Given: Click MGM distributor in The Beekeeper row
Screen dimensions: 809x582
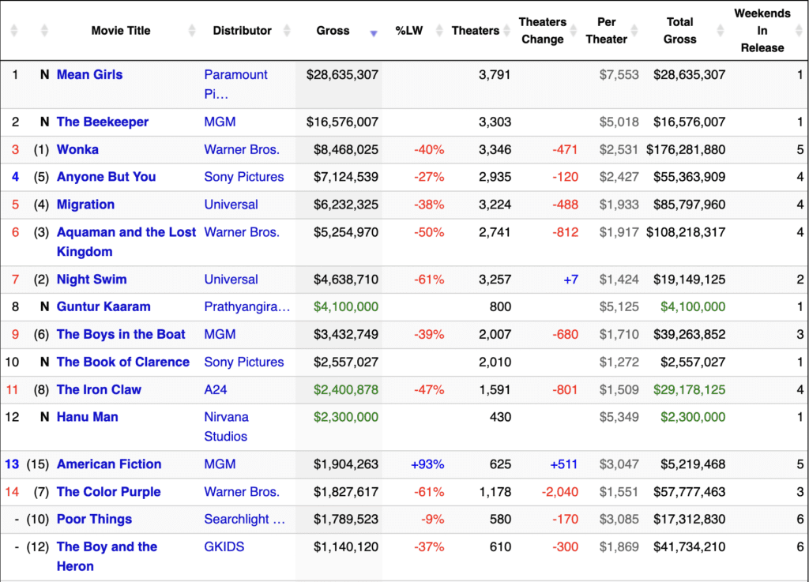Looking at the screenshot, I should [220, 122].
